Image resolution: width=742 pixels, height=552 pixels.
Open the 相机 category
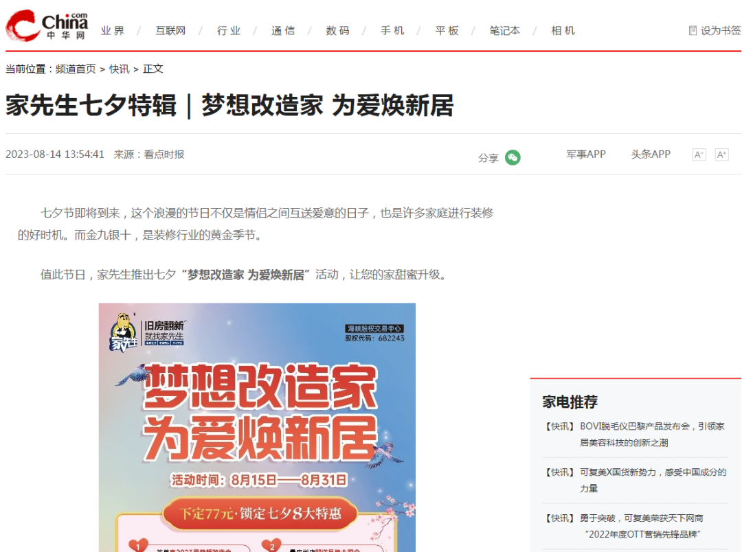click(x=563, y=31)
